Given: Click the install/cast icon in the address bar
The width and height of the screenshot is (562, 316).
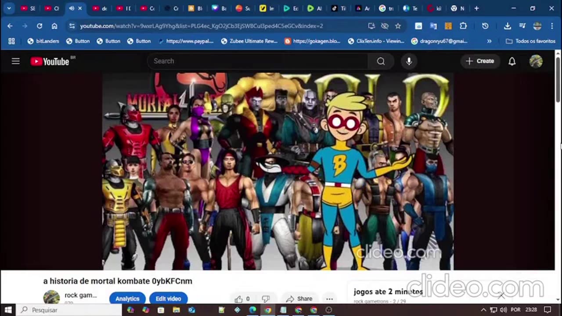Looking at the screenshot, I should coord(371,26).
